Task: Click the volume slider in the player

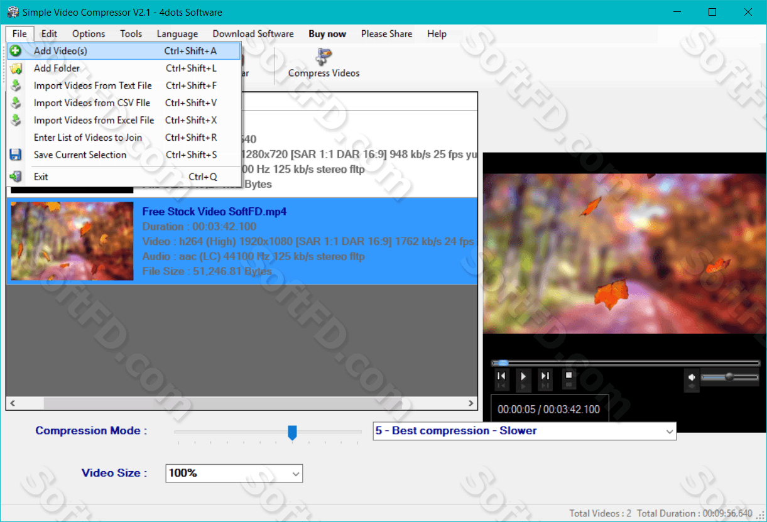Action: (x=729, y=377)
